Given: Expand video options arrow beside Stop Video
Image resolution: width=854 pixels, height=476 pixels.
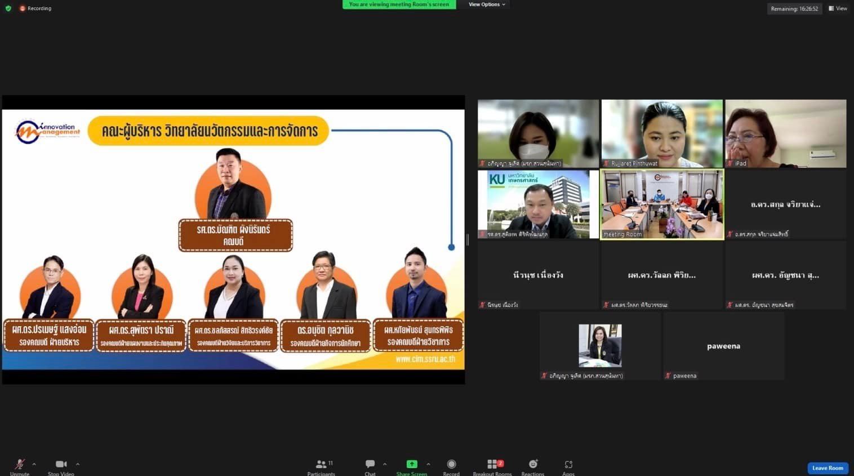Looking at the screenshot, I should [x=78, y=464].
